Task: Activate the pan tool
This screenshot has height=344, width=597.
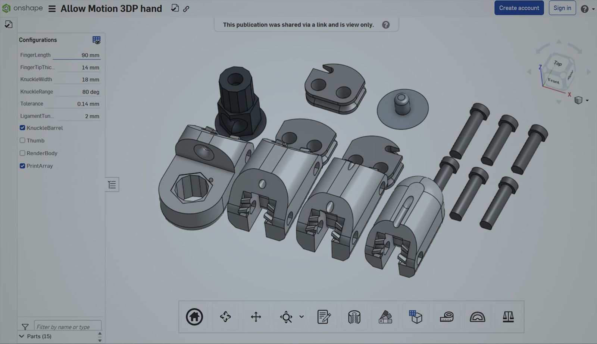Action: (x=256, y=317)
